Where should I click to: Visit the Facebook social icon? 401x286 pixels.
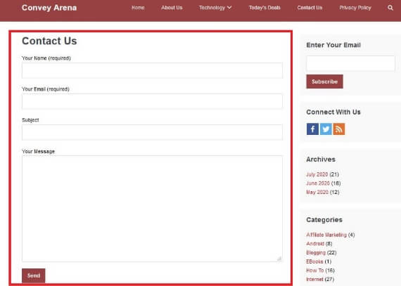point(312,129)
